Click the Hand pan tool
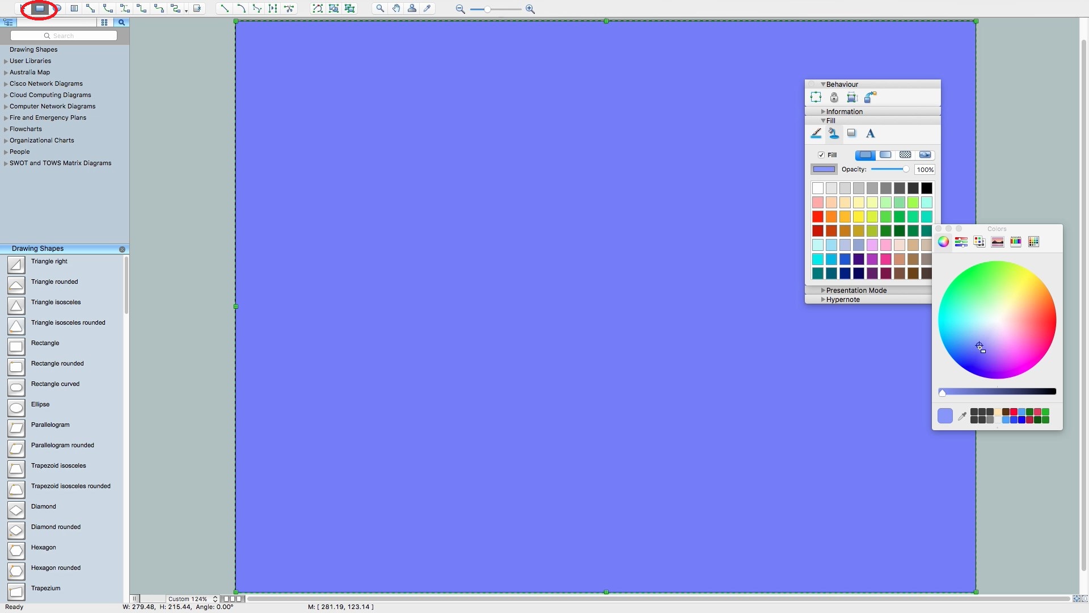Screen dimensions: 1089x613 point(396,9)
